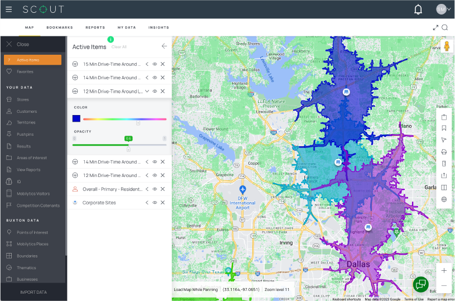Expand the 15 Min Drive-Time options
Screen dimensions: 455x301
click(x=147, y=64)
